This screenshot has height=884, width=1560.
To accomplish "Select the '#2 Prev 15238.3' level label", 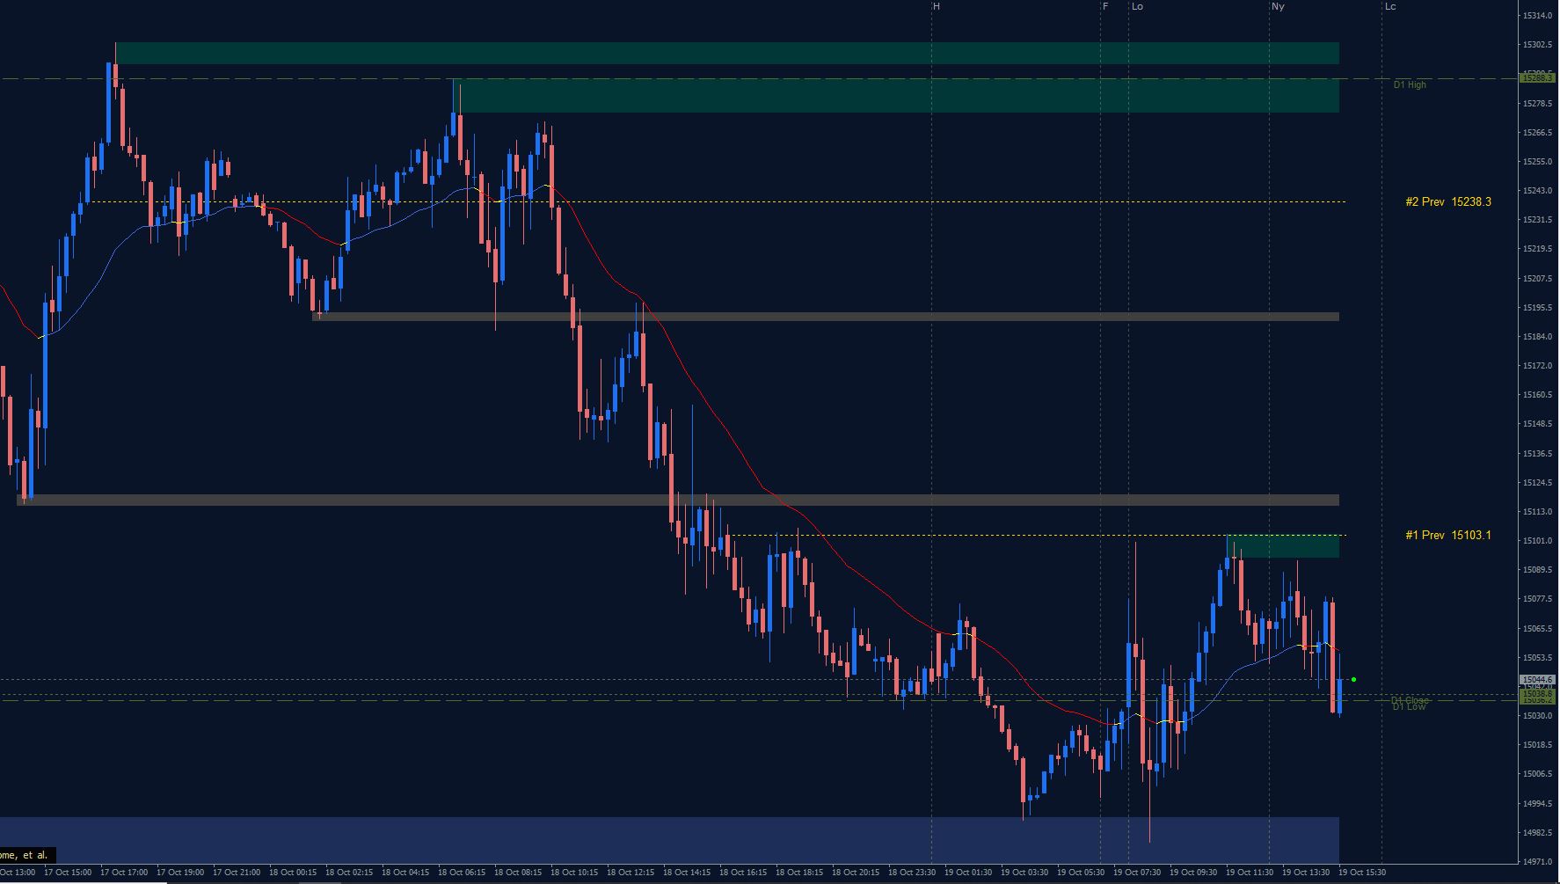I will [1448, 201].
